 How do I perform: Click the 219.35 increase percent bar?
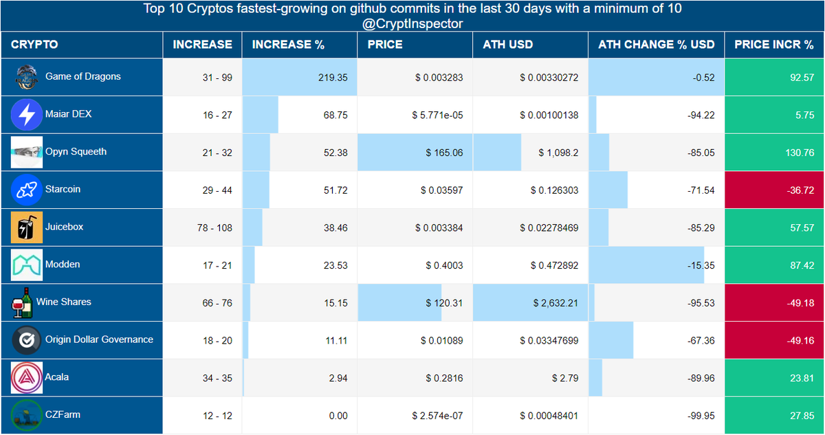[x=300, y=77]
